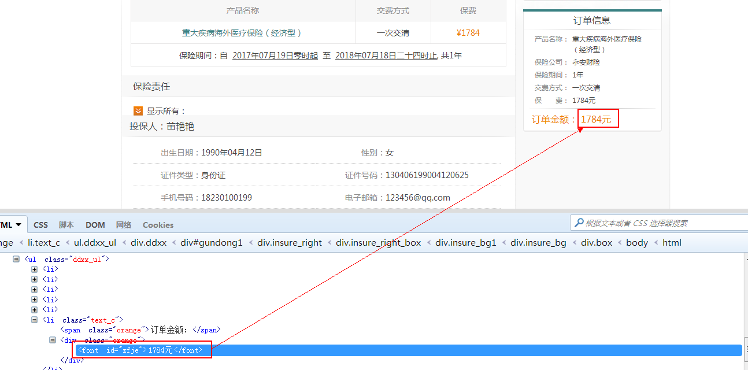The width and height of the screenshot is (748, 370).
Task: Select div#gundong1 breadcrumb
Action: (x=212, y=243)
